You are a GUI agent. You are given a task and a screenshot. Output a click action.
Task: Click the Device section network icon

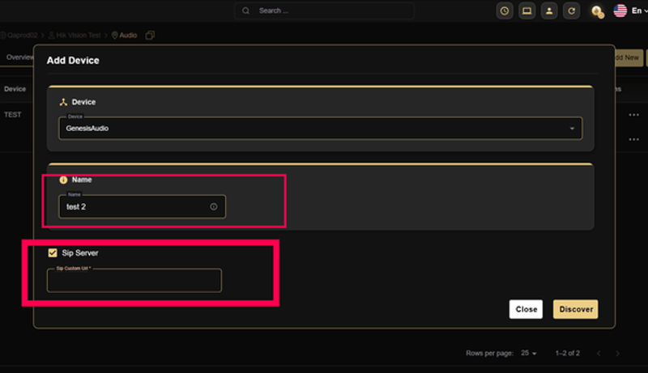click(63, 102)
